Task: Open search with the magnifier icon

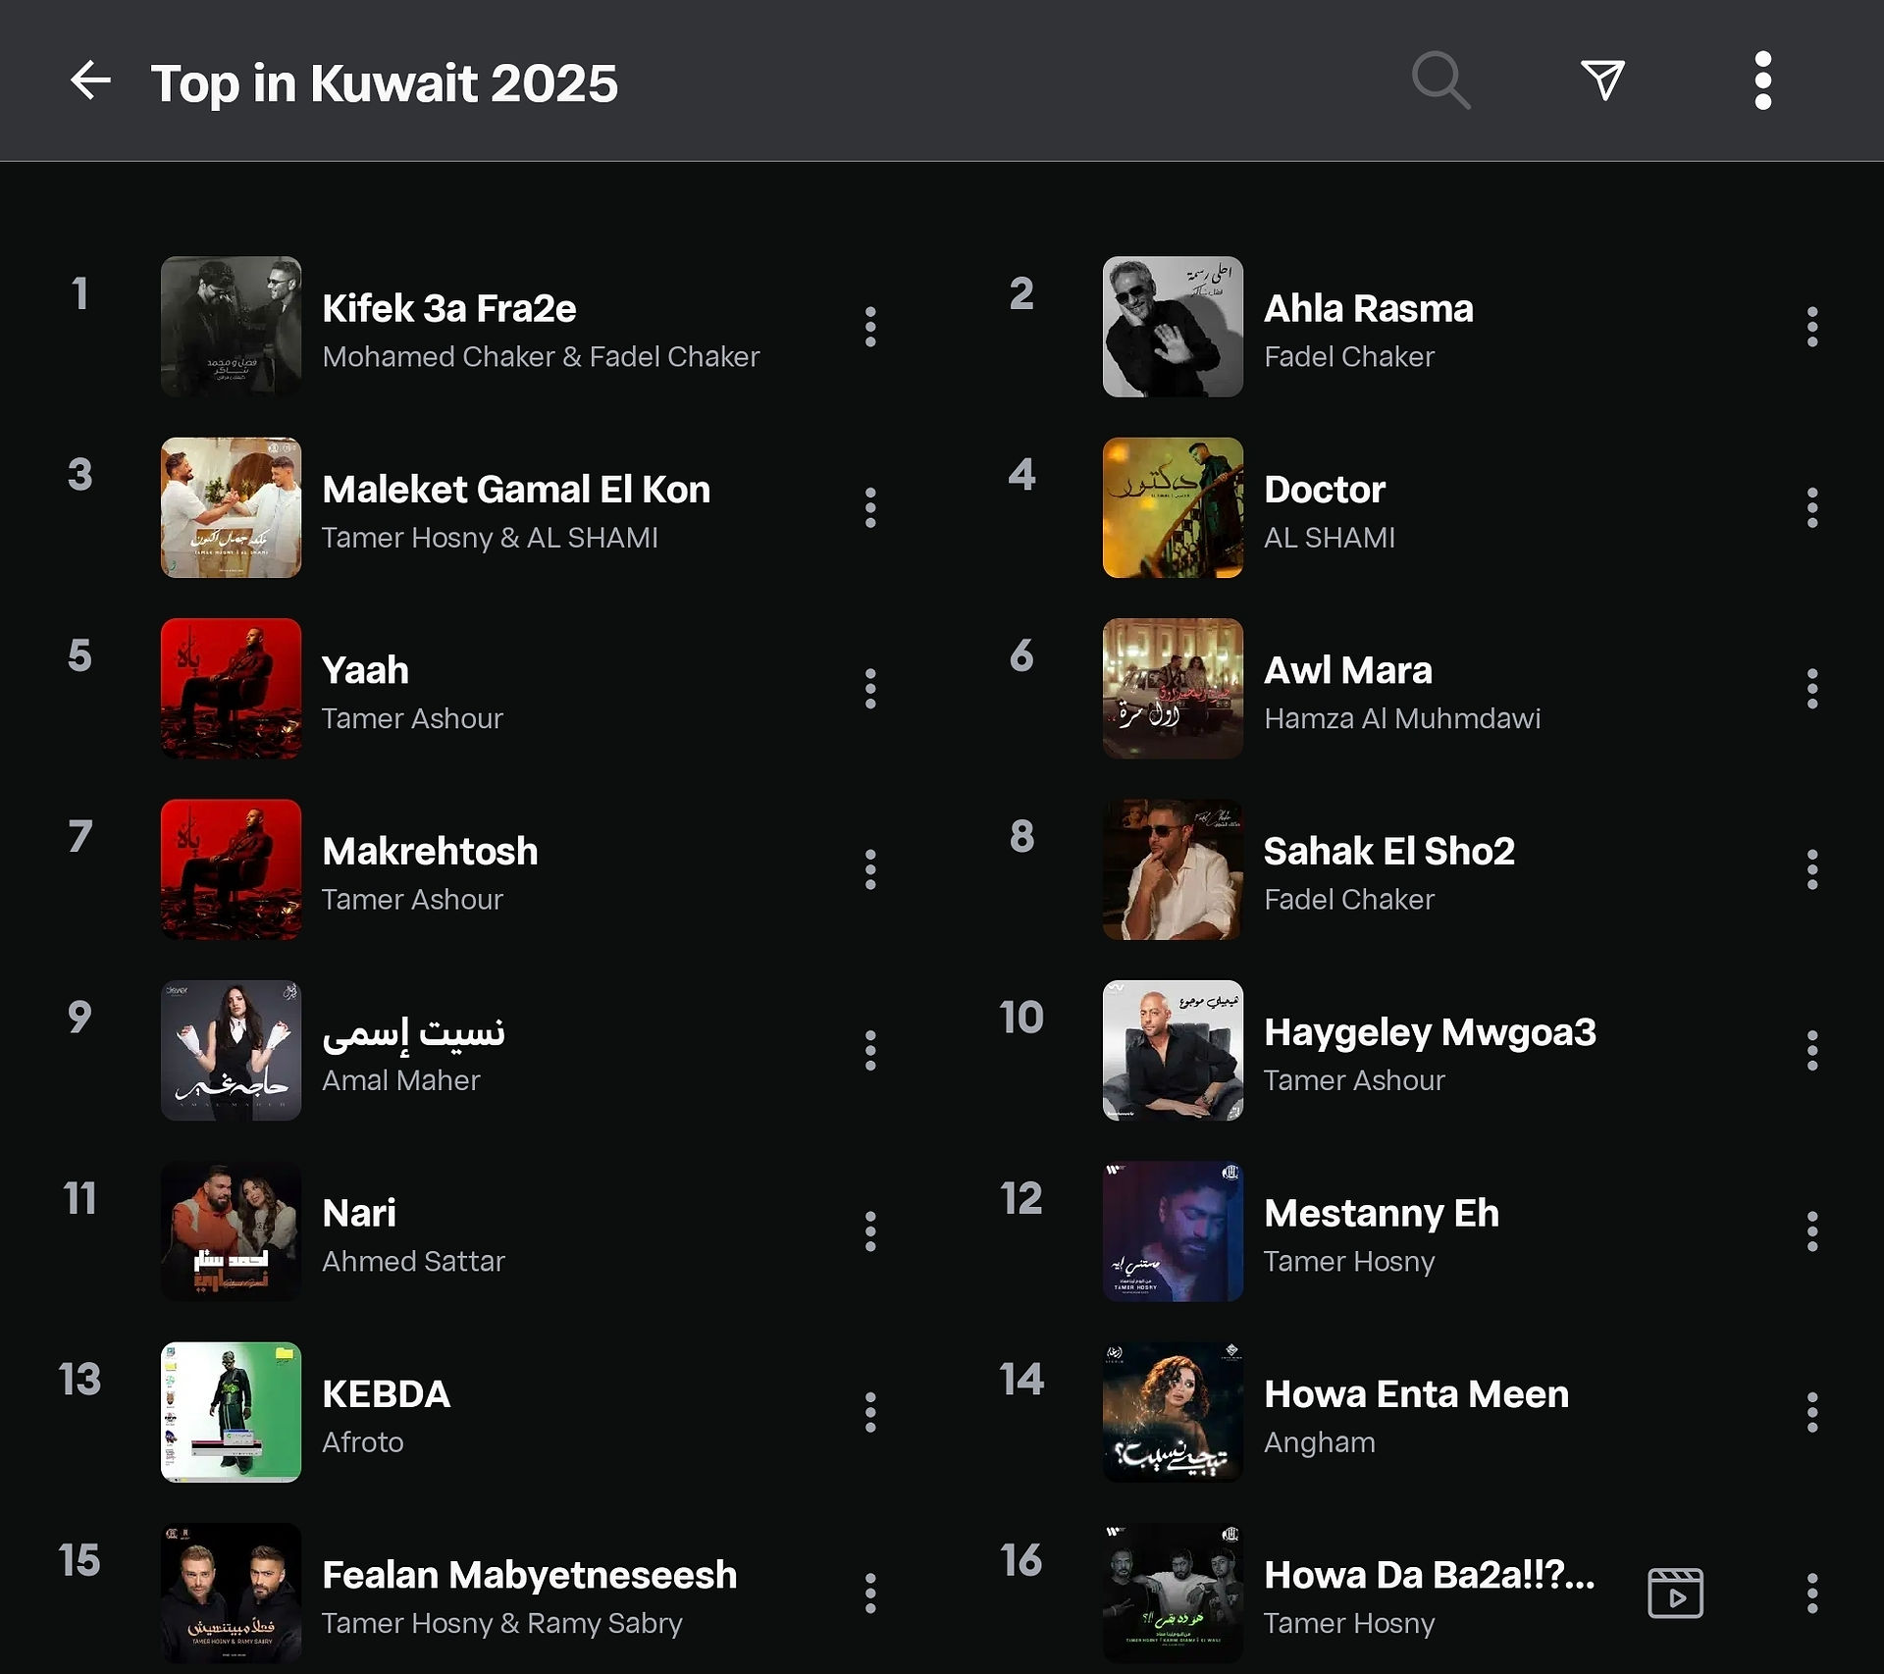Action: (1440, 80)
